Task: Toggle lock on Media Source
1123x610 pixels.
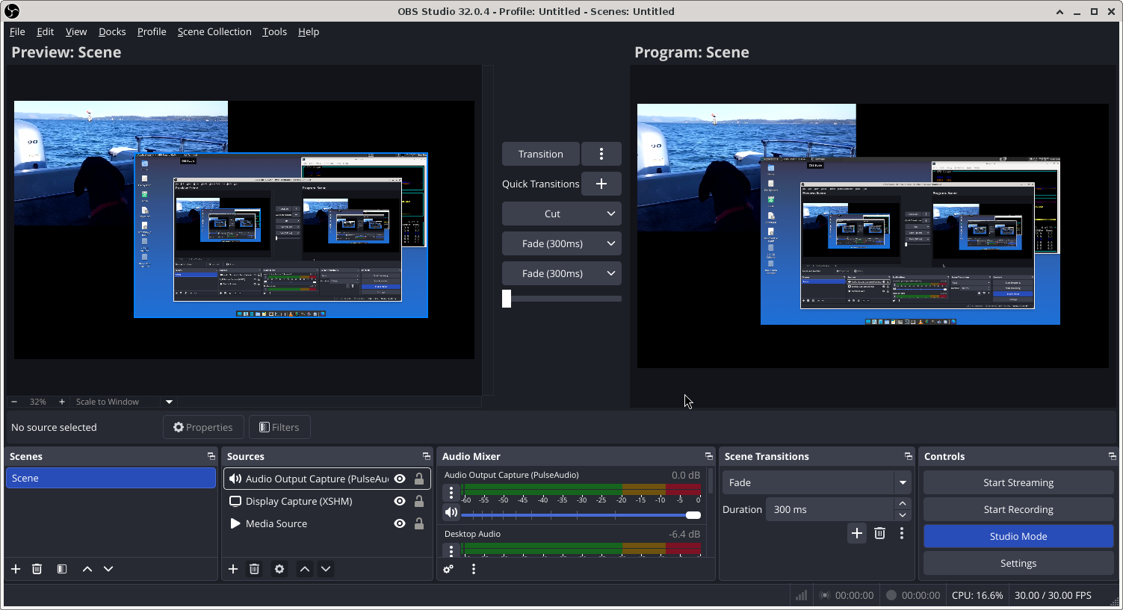Action: 419,523
